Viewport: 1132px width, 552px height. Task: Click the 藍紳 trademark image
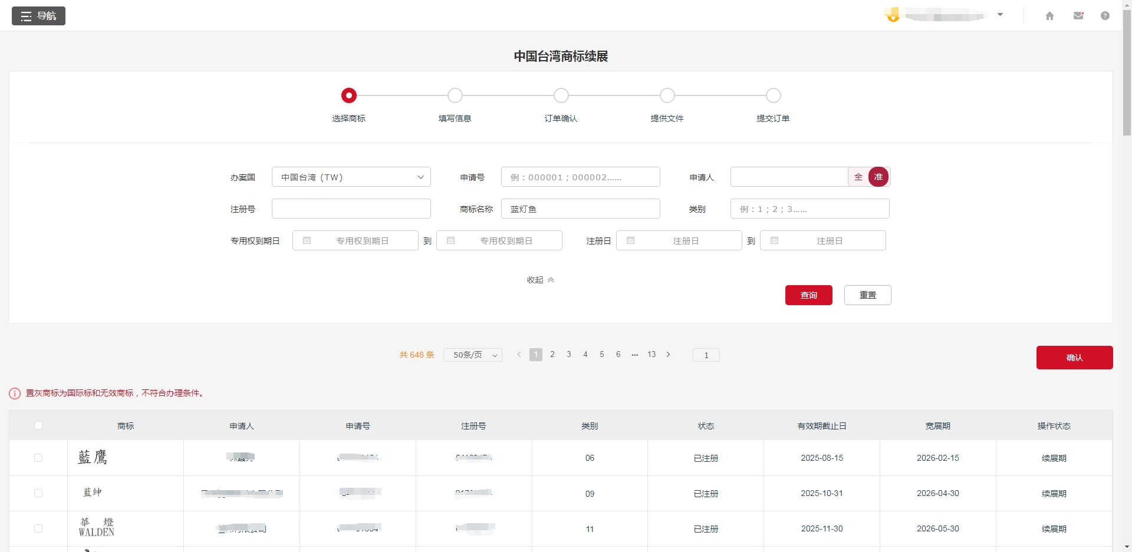click(93, 492)
